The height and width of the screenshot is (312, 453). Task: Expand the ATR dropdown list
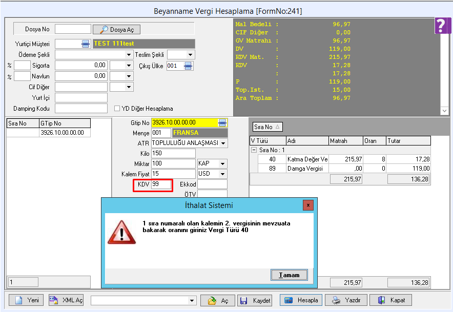click(x=223, y=143)
